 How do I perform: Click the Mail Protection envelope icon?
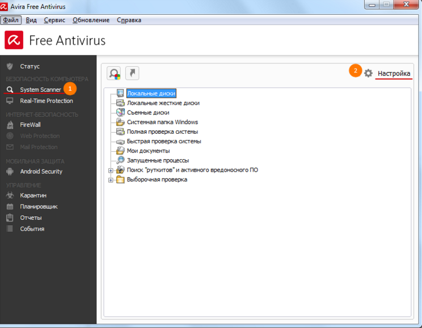10,147
